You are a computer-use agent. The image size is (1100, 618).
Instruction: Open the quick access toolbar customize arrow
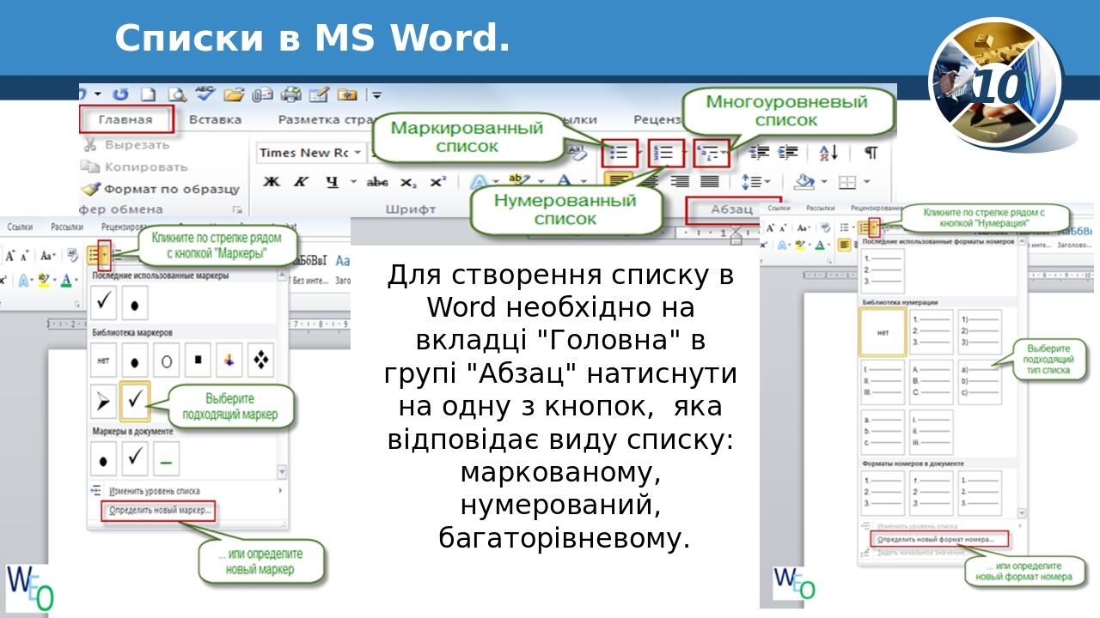[376, 95]
